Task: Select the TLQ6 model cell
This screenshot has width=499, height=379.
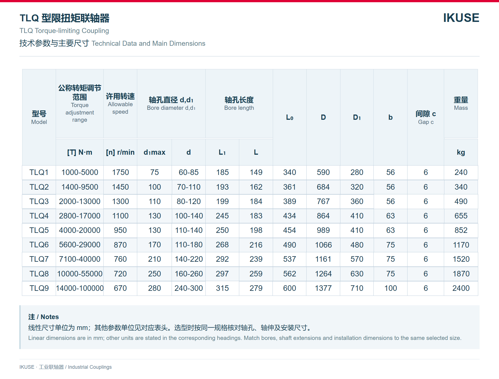Action: pos(39,245)
